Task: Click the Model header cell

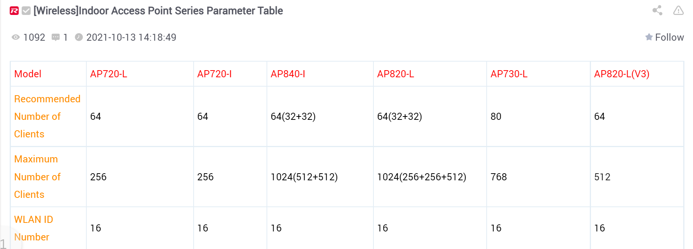Action: pyautogui.click(x=28, y=74)
